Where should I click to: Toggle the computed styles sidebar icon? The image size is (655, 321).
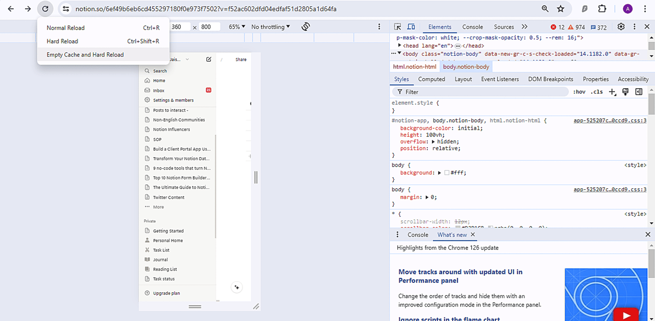point(639,92)
